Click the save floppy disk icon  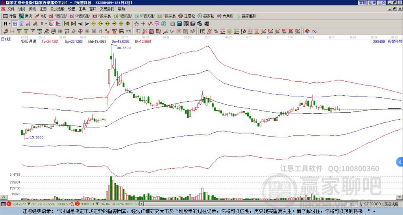(193, 24)
